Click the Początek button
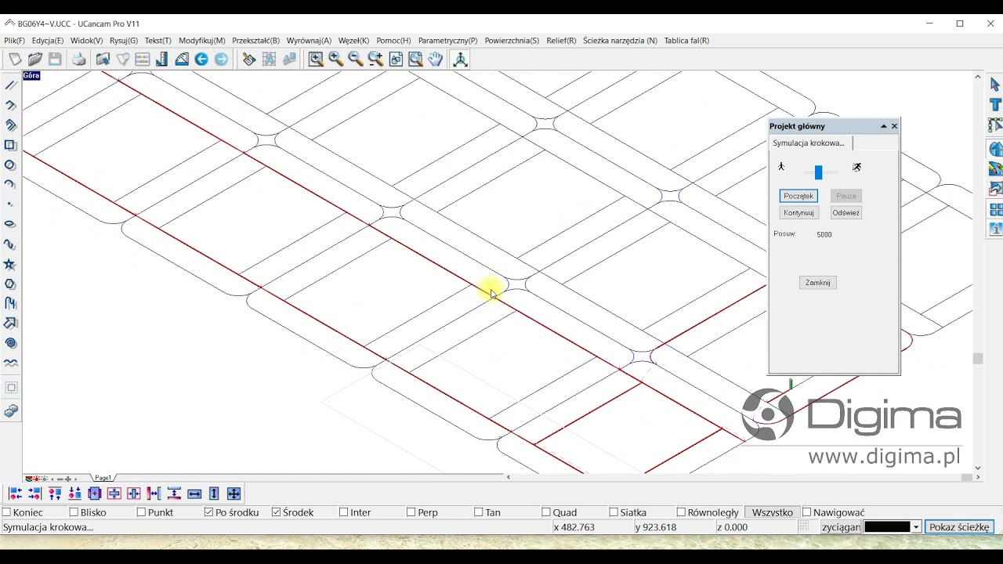This screenshot has height=564, width=1003. point(798,196)
